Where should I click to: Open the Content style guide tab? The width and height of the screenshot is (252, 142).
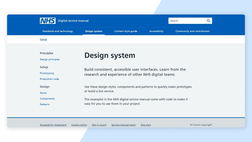pos(126,31)
